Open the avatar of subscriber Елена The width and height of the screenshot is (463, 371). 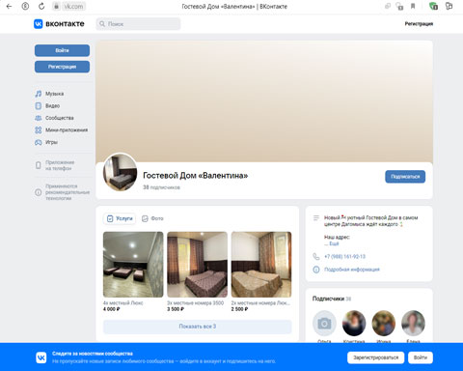coord(413,324)
